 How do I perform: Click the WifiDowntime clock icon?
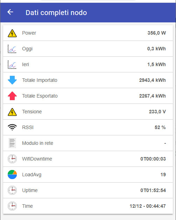[x=12, y=159]
